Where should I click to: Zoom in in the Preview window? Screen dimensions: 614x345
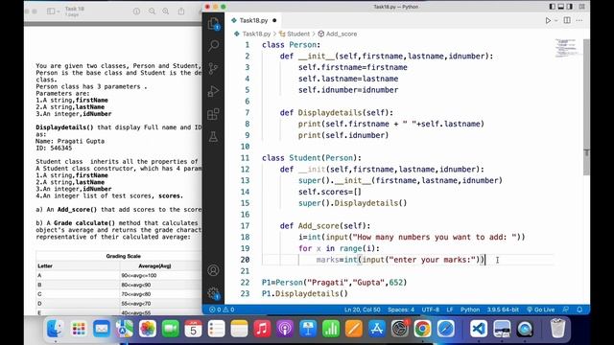pyautogui.click(x=166, y=11)
